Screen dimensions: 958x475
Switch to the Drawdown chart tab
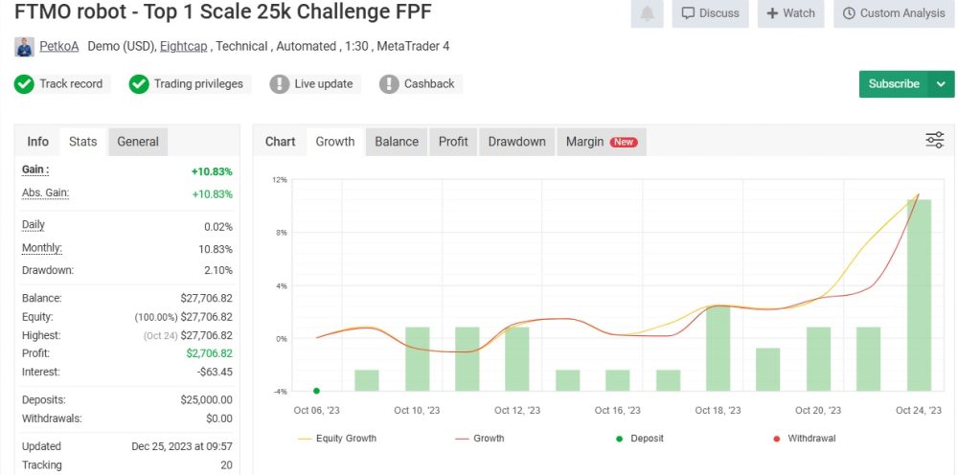coord(516,142)
